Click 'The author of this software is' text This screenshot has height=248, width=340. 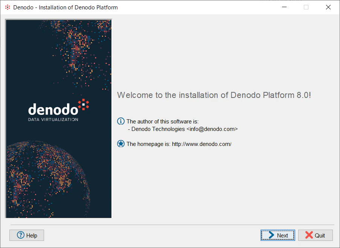(163, 122)
